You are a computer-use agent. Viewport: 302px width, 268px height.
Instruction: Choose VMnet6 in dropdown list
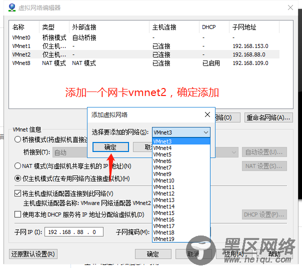(x=181, y=161)
